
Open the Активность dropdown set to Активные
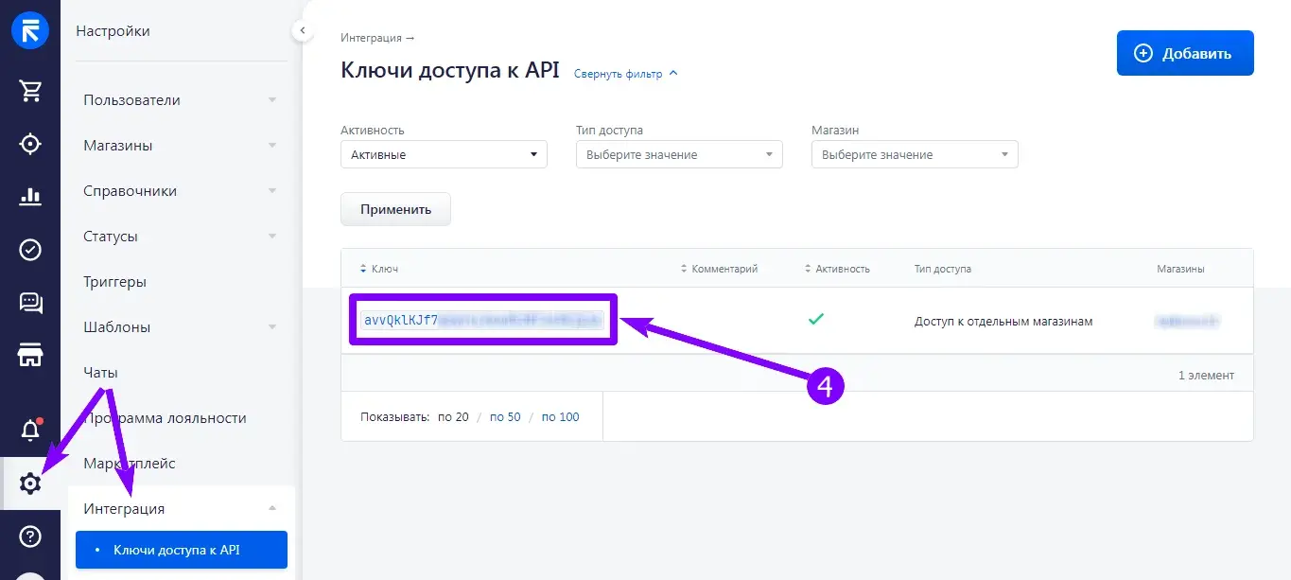click(x=444, y=154)
